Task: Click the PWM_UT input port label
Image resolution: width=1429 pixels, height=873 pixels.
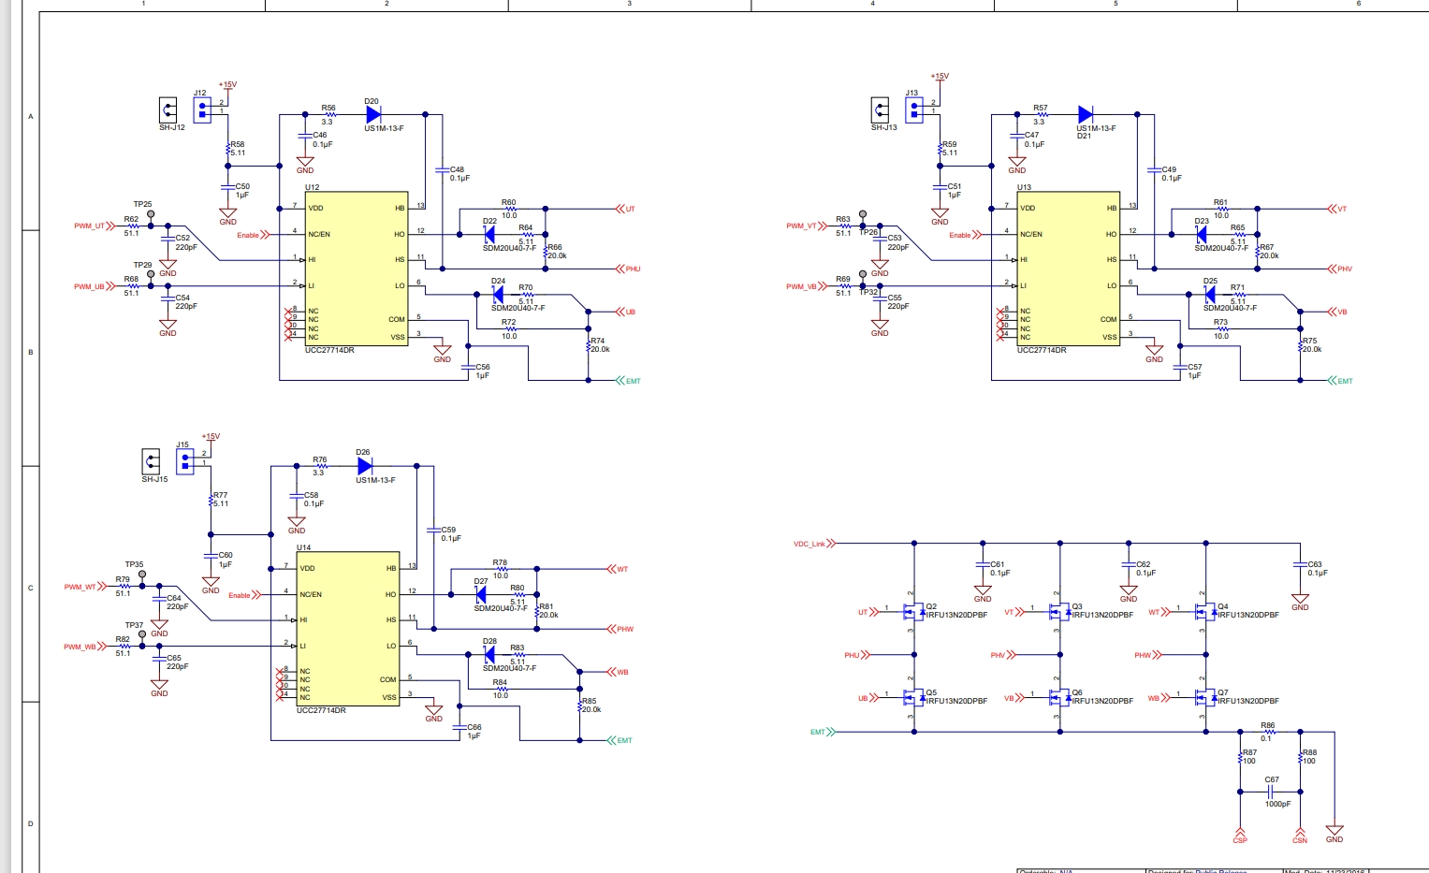Action: [91, 226]
